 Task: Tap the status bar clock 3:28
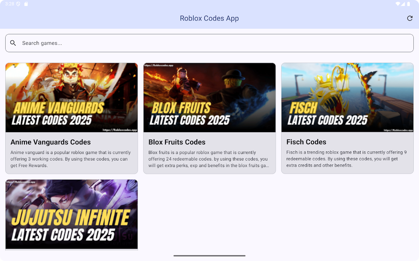click(9, 4)
